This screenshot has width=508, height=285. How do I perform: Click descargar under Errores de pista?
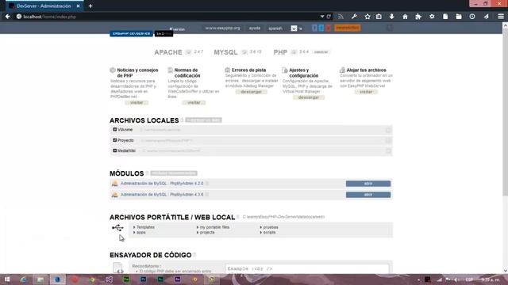pos(252,92)
